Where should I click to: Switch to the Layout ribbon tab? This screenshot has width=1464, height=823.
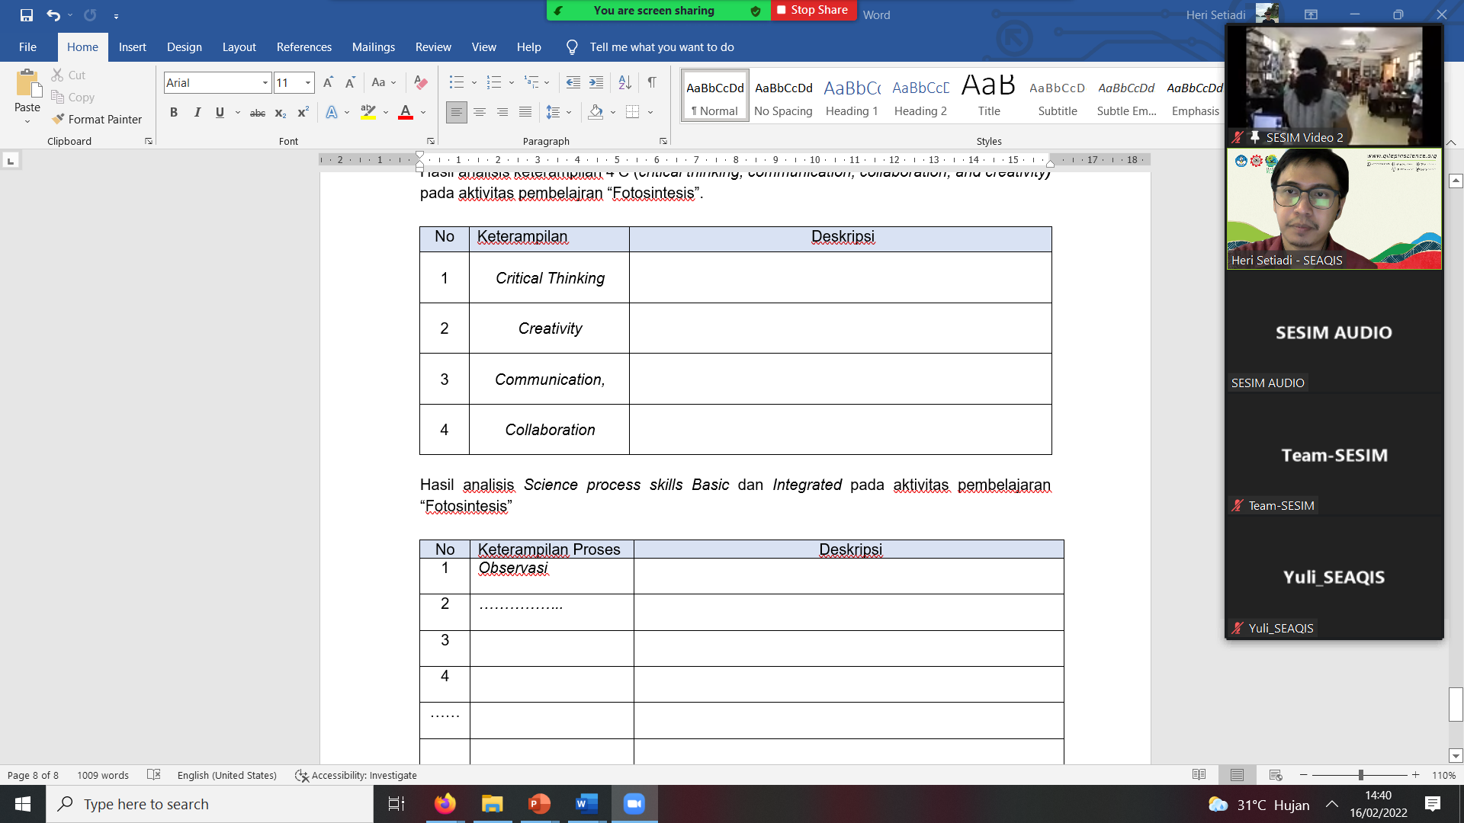239,47
